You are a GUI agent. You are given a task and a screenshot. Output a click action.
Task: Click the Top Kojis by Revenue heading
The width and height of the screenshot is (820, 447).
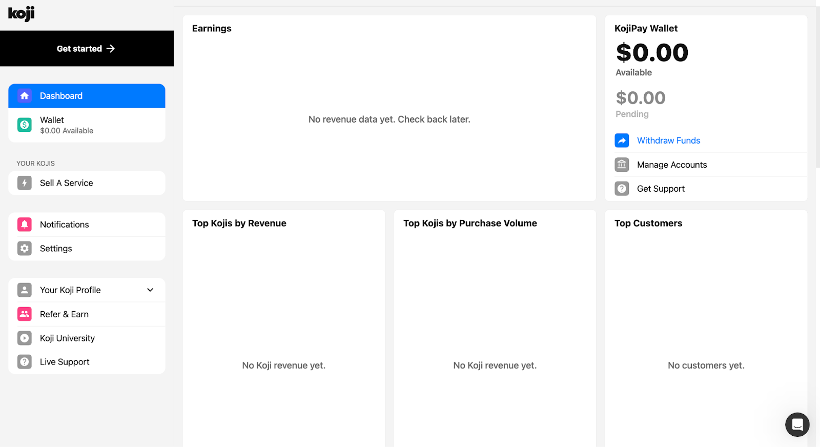239,223
